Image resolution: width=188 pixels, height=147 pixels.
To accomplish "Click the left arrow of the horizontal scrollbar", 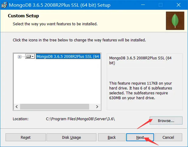I will [x=17, y=107].
